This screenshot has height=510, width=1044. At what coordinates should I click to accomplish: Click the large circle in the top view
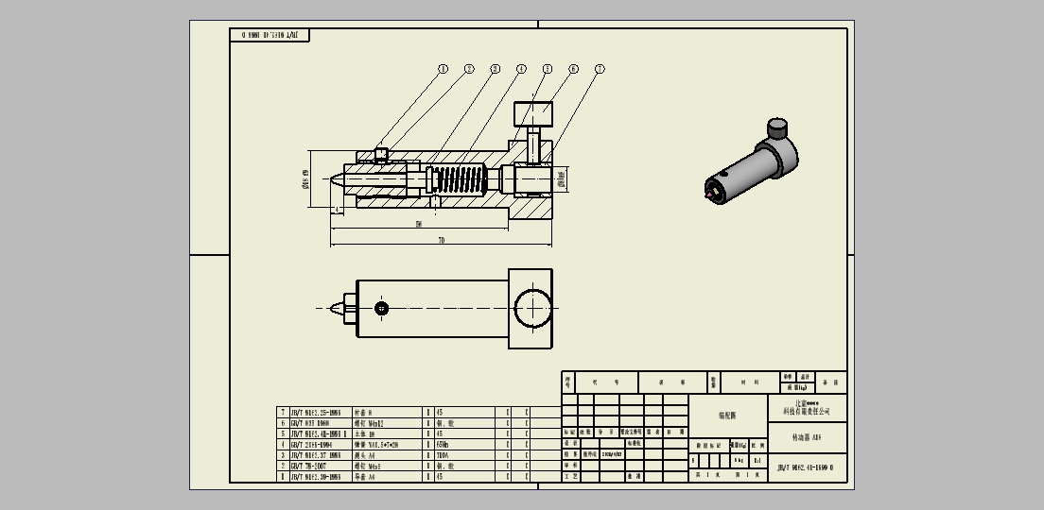click(533, 309)
